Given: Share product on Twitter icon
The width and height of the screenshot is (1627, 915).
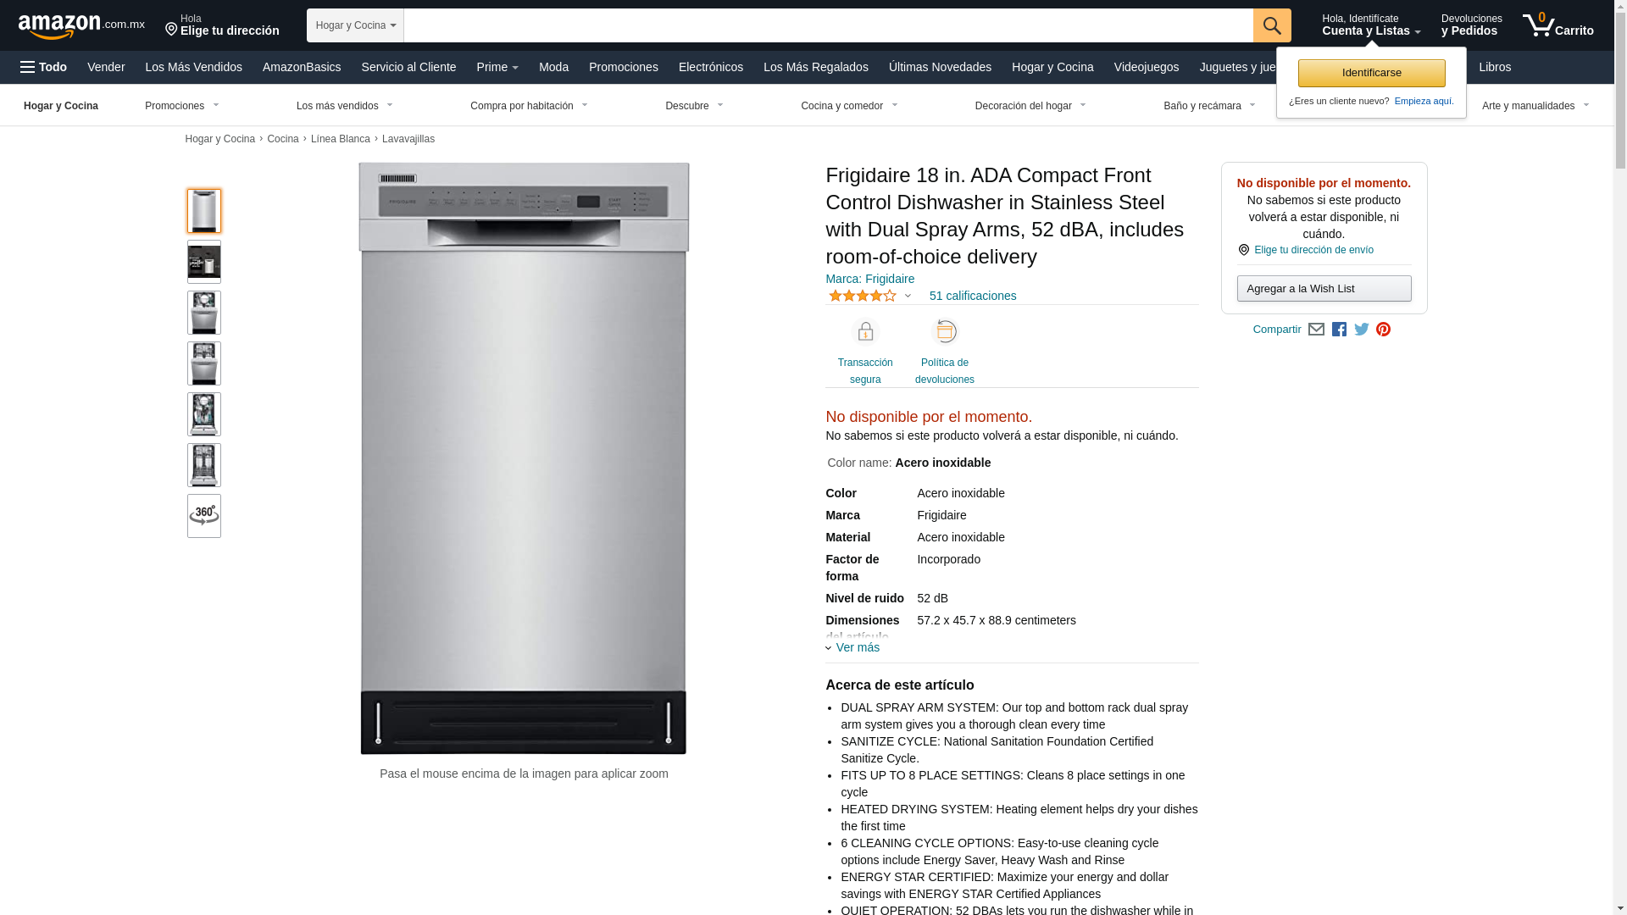Looking at the screenshot, I should tap(1362, 330).
